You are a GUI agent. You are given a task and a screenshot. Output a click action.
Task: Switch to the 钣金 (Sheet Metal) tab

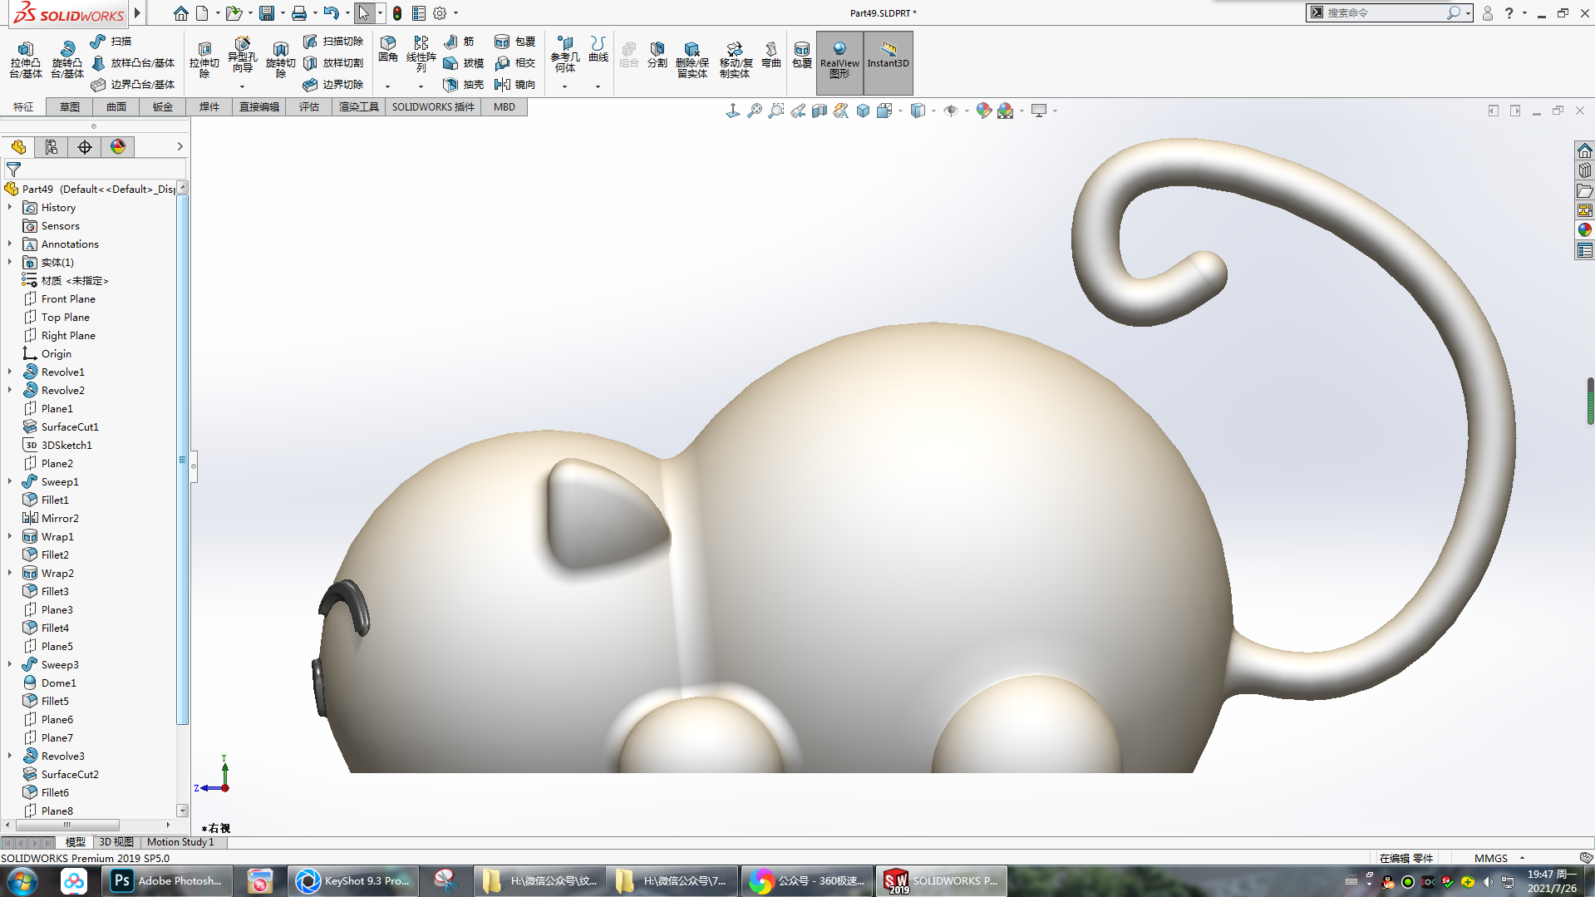163,106
